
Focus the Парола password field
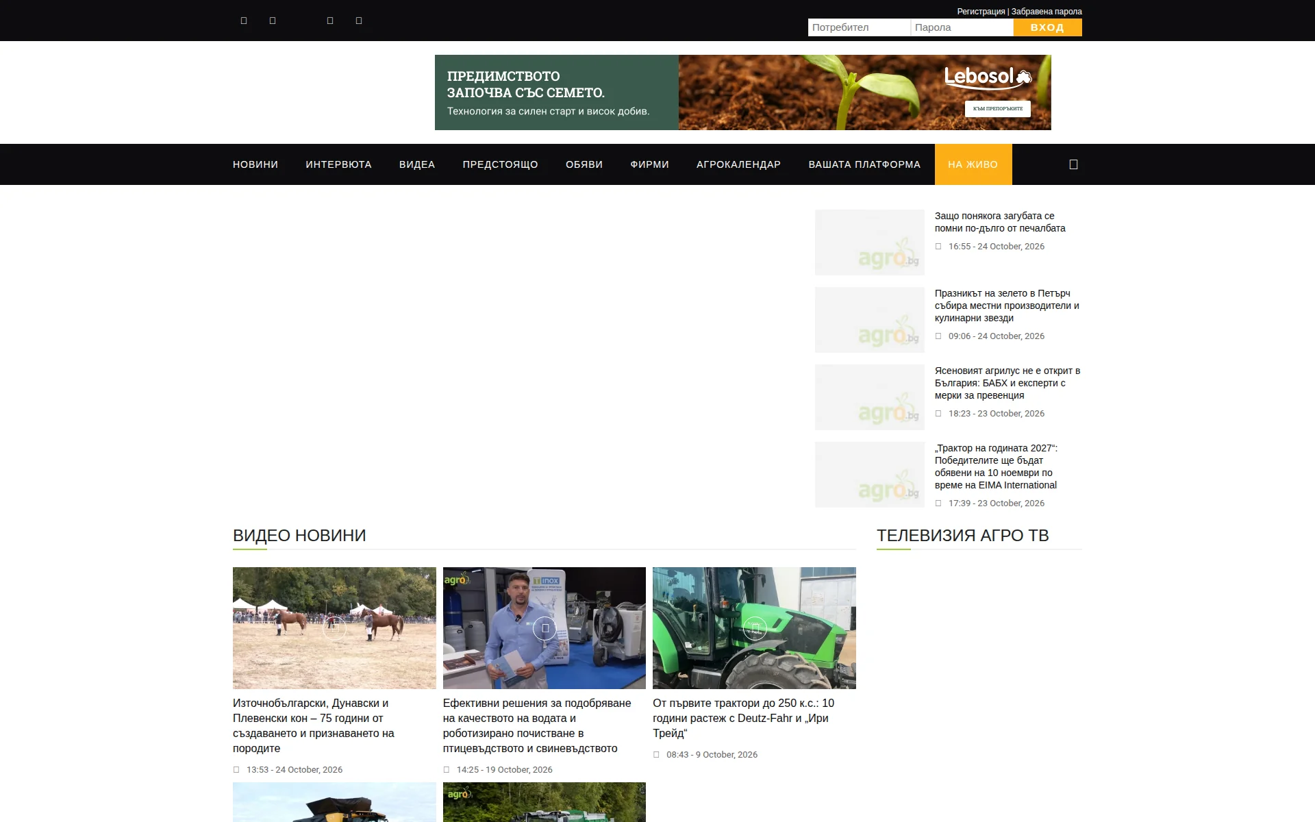(x=962, y=27)
